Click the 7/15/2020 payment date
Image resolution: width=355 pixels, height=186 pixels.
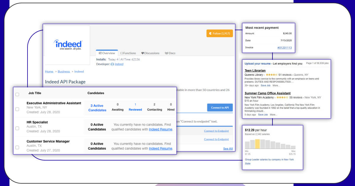pyautogui.click(x=287, y=41)
